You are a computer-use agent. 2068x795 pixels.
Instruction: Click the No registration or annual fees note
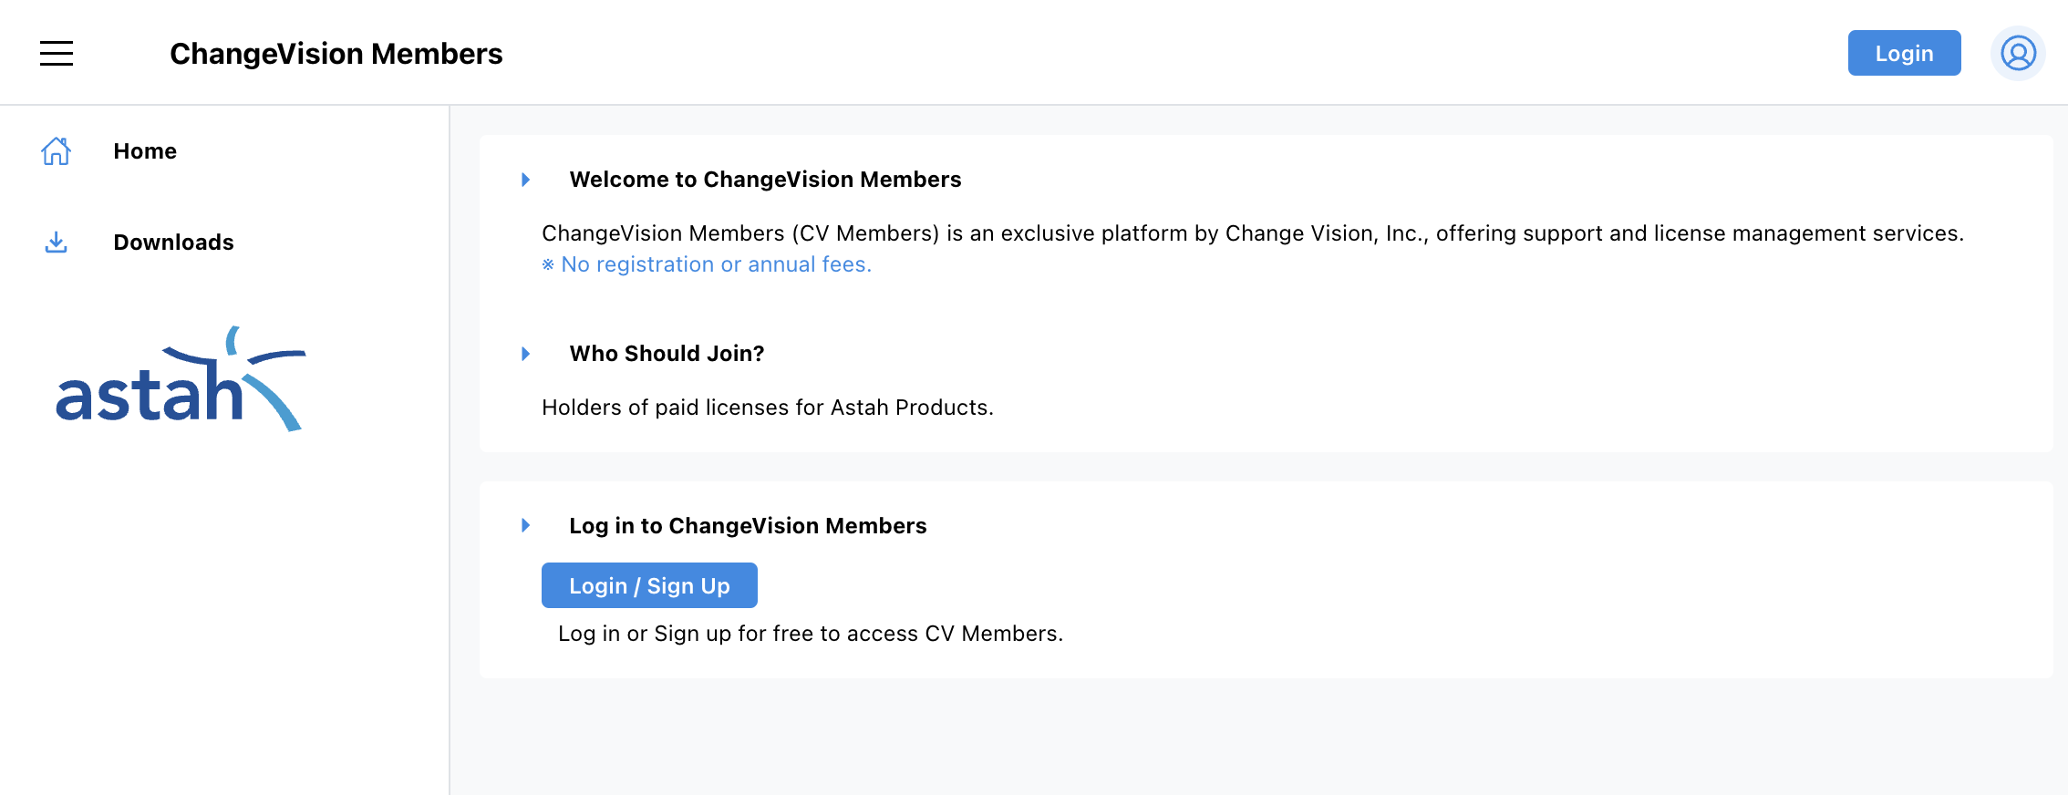[x=708, y=264]
